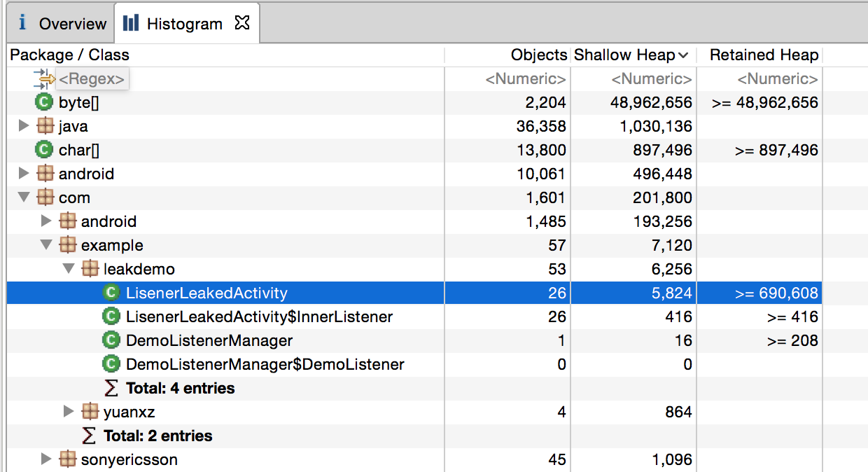Click the Regex filter input field
The height and width of the screenshot is (472, 868).
click(92, 79)
